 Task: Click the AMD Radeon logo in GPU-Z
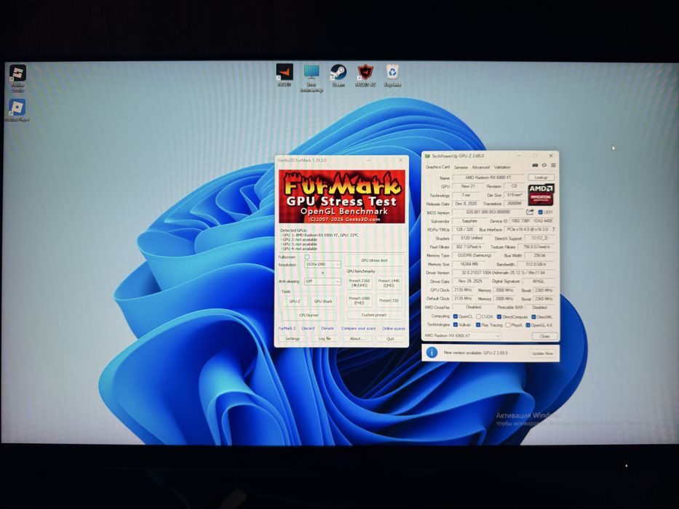pos(541,194)
